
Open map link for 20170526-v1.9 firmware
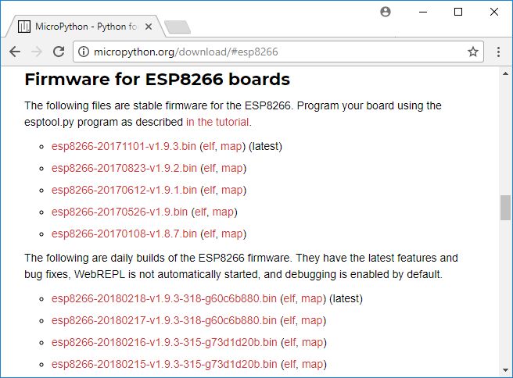223,212
